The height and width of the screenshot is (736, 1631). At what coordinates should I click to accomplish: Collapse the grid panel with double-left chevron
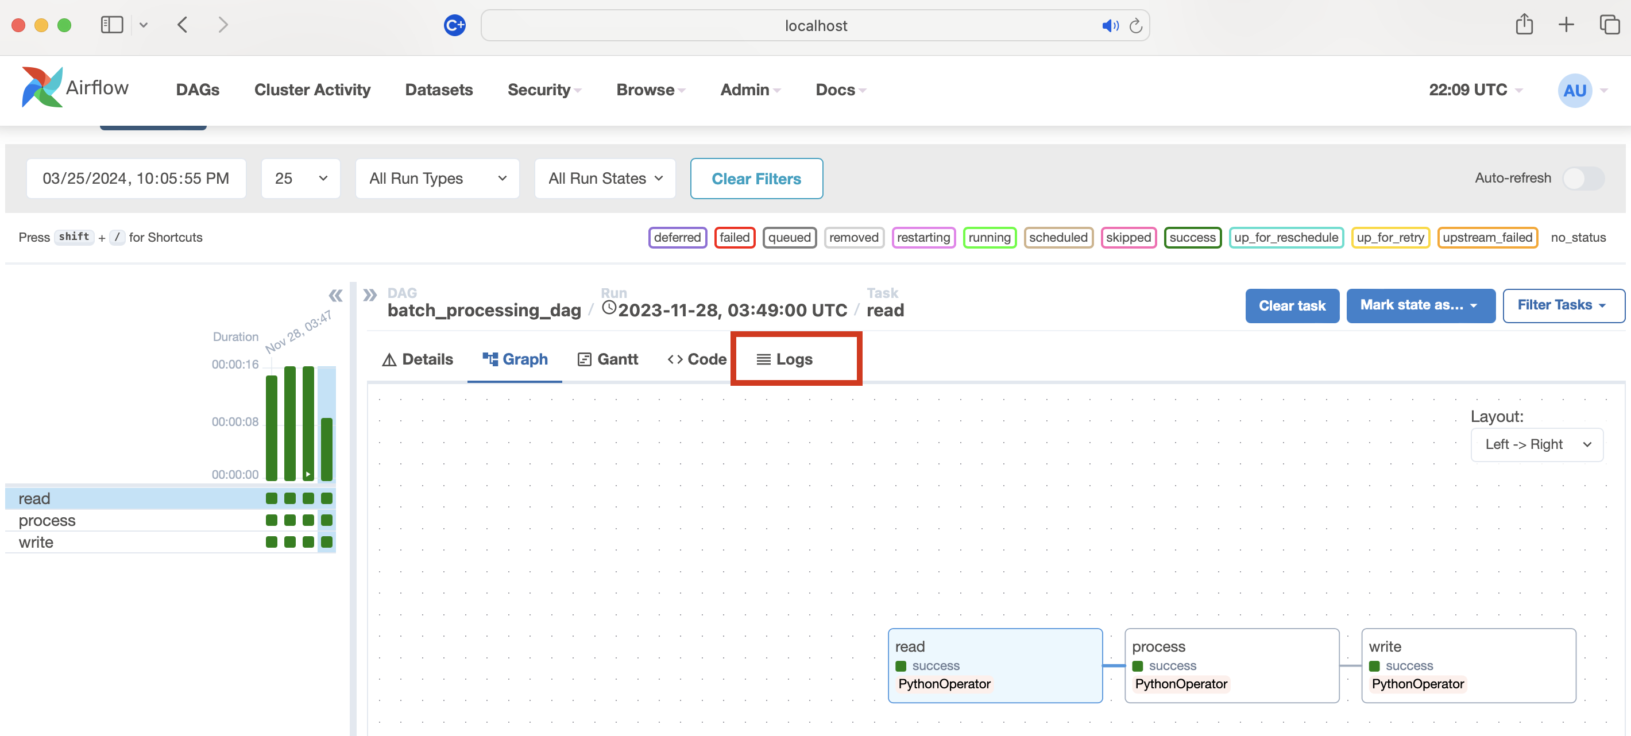coord(335,295)
